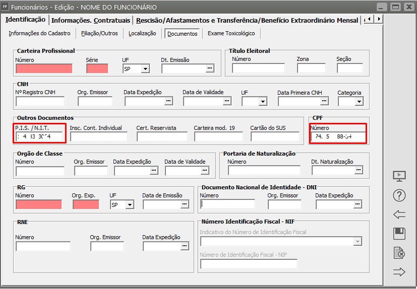
Task: Open date picker for Orgão de Classe Data Expedição
Action: tap(154, 171)
